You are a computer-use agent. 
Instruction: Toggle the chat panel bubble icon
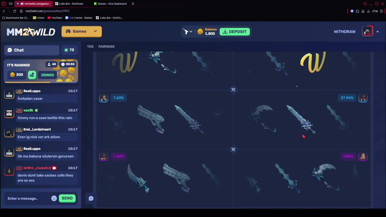tap(91, 198)
